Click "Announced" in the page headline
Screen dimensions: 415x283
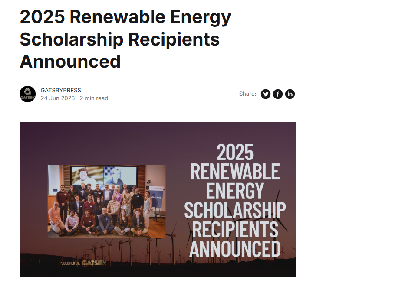(x=70, y=61)
